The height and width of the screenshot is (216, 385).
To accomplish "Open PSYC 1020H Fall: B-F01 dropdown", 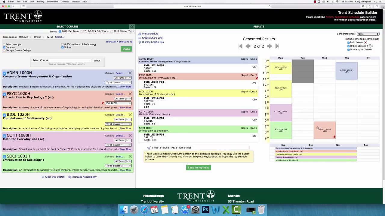I will [x=118, y=103].
